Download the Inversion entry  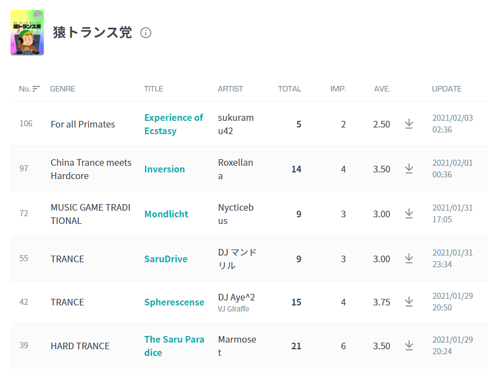click(409, 169)
